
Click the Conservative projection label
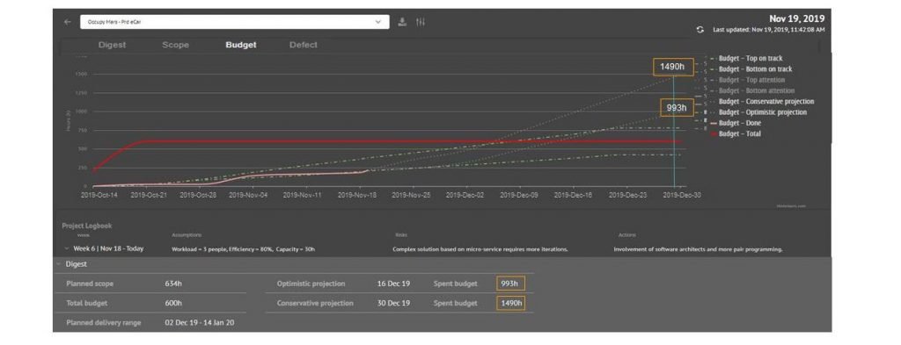(x=315, y=303)
